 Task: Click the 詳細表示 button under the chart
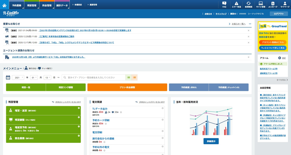[211, 141]
